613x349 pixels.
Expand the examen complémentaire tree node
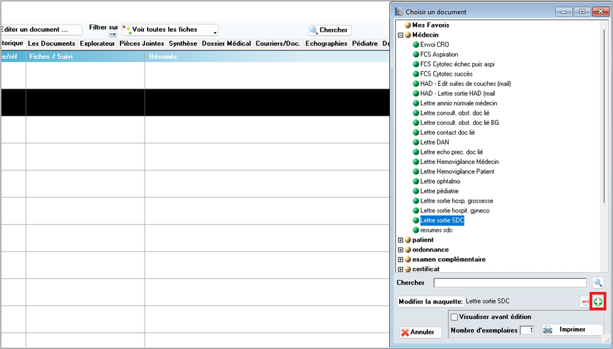click(400, 259)
